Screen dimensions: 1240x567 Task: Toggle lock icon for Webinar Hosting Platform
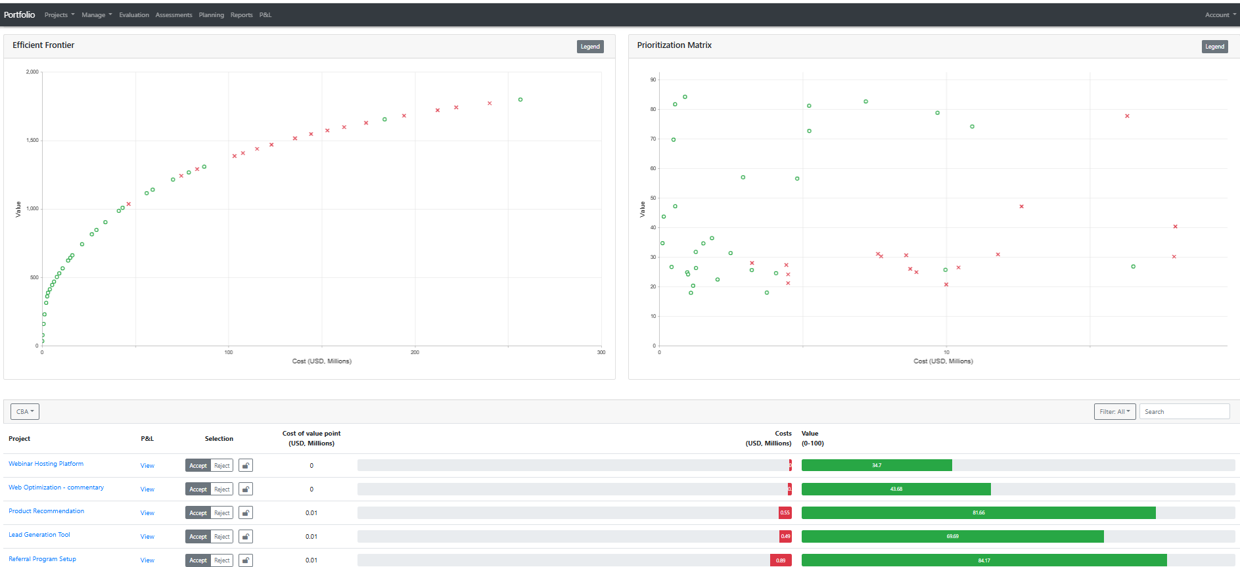click(246, 466)
